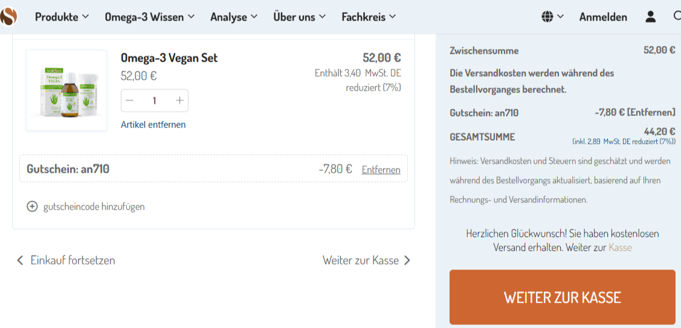The image size is (681, 328).
Task: Click Artikel entfernen to remove item
Action: point(153,124)
